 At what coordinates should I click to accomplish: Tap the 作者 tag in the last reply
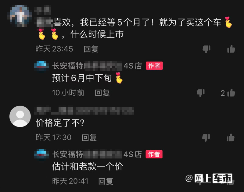[x=154, y=154]
